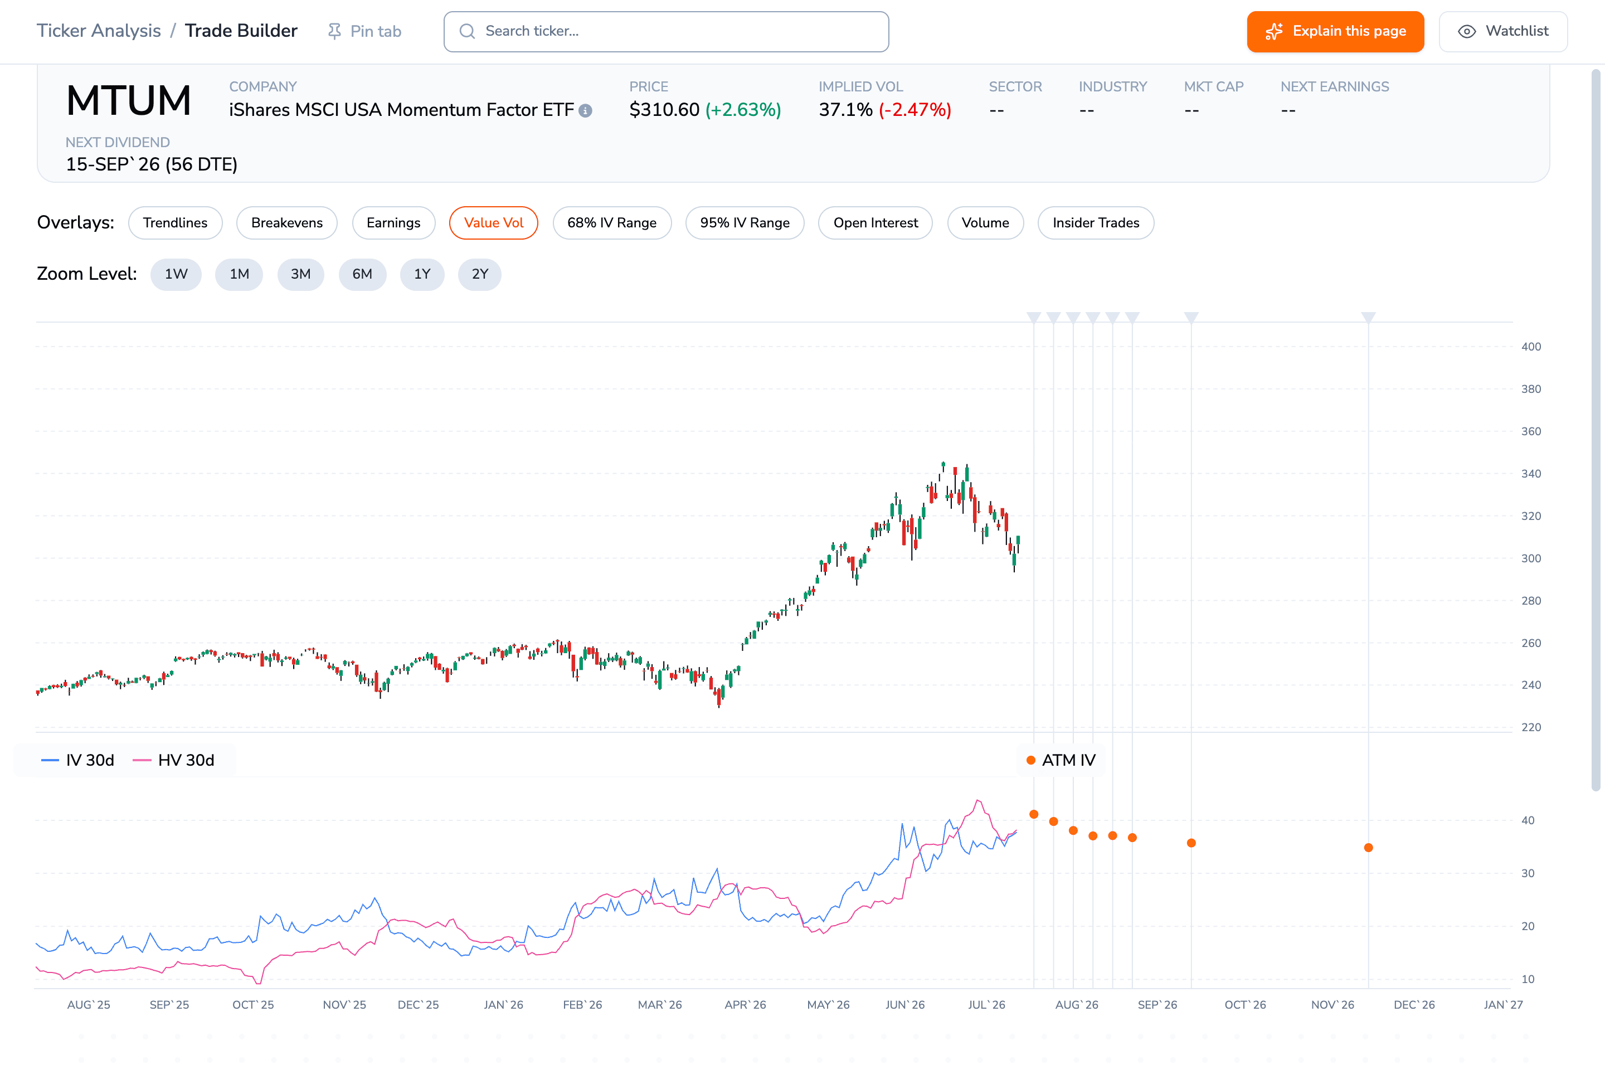The height and width of the screenshot is (1070, 1605).
Task: Click the price $310.60
Action: [664, 110]
